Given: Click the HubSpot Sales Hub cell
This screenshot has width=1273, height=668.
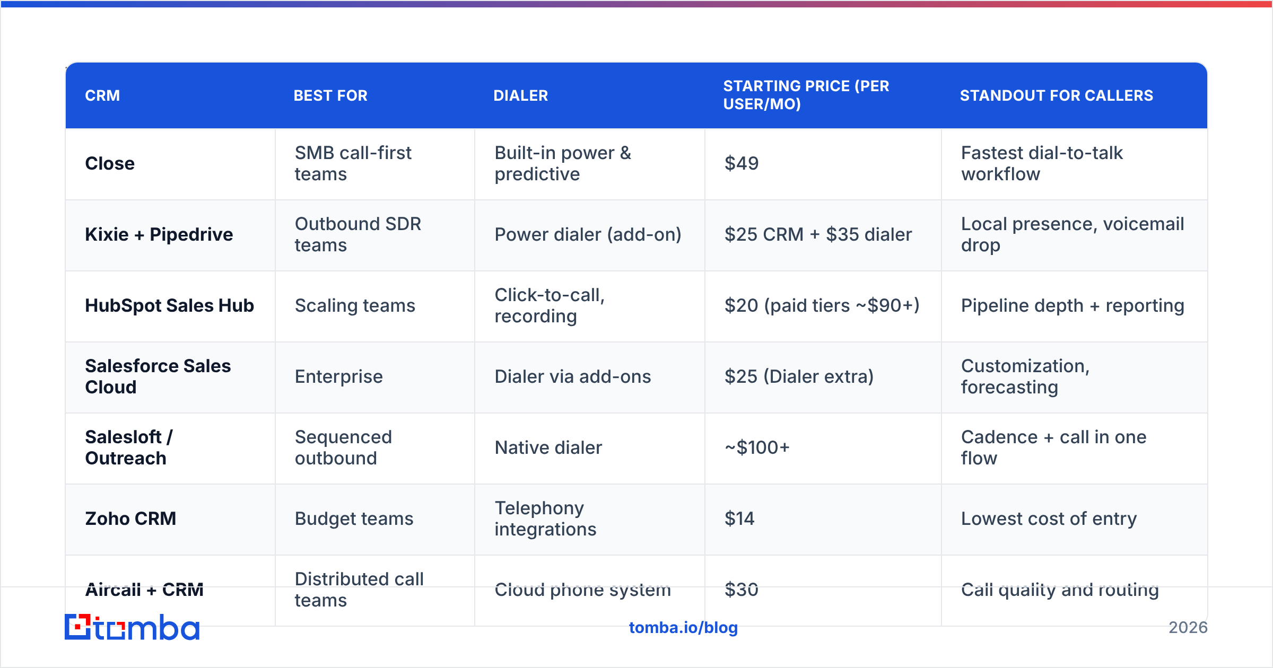Looking at the screenshot, I should click(170, 306).
